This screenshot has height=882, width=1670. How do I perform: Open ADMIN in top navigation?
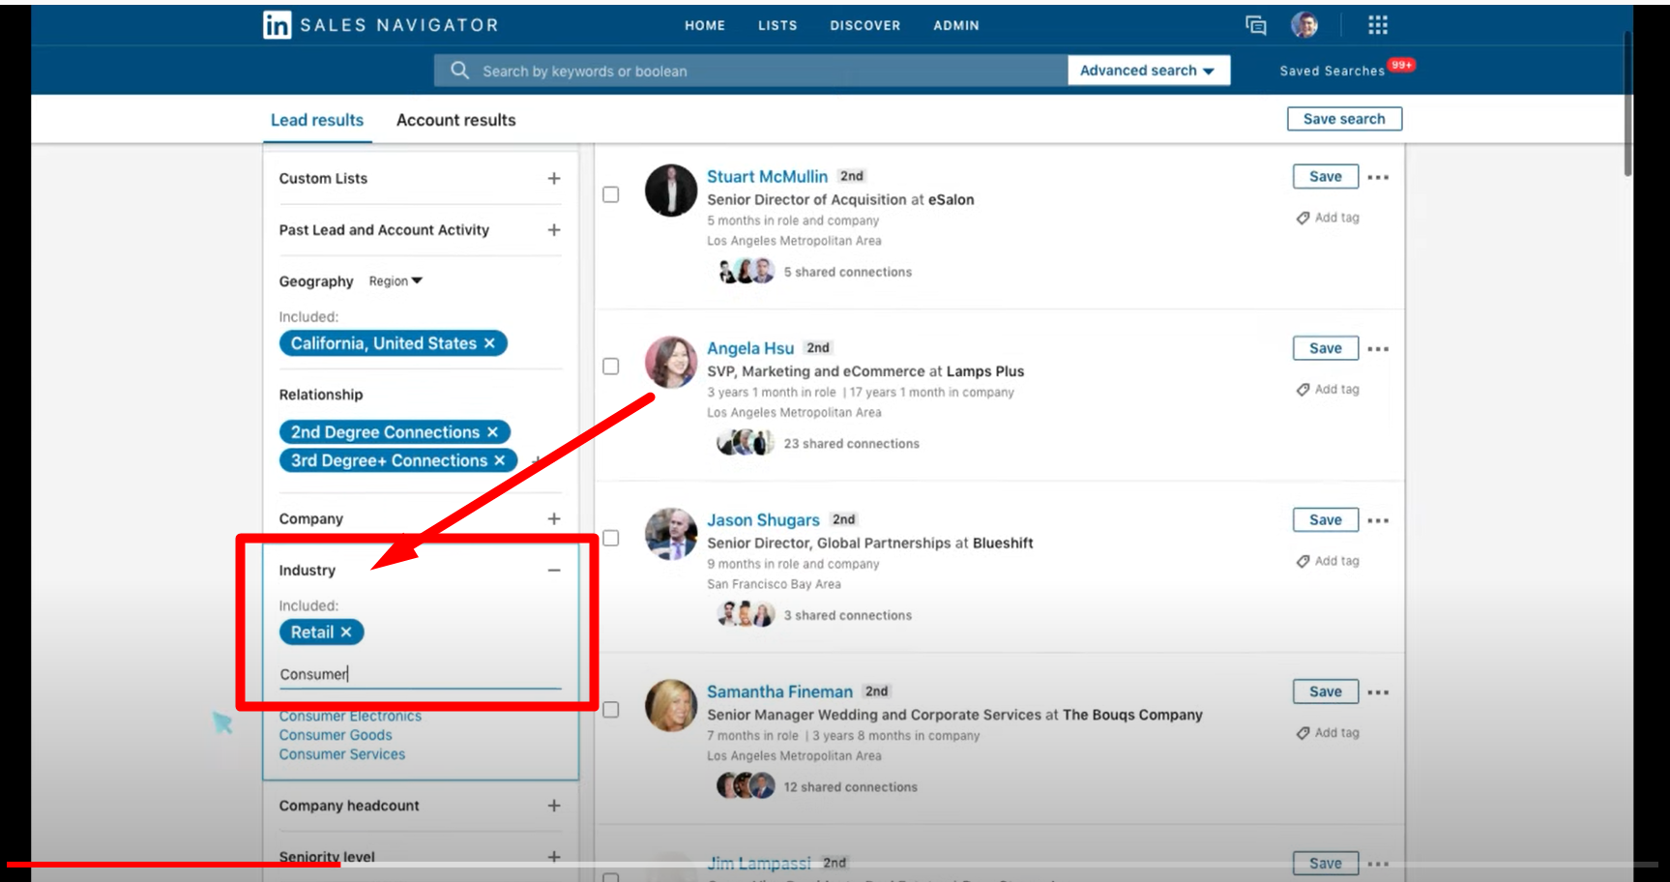point(956,26)
